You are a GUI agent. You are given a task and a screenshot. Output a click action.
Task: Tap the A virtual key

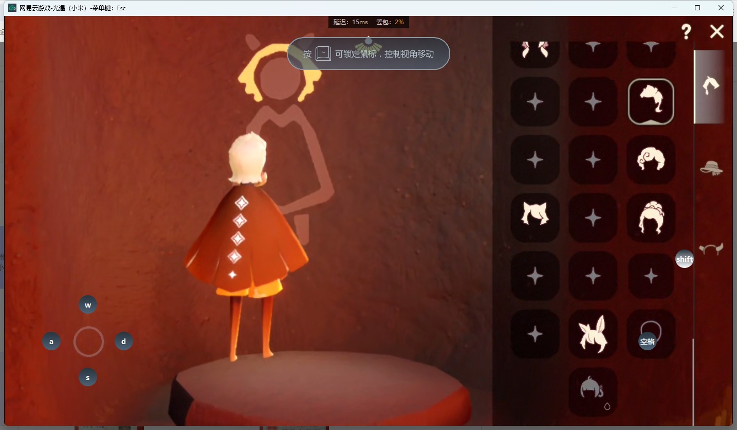coord(51,341)
